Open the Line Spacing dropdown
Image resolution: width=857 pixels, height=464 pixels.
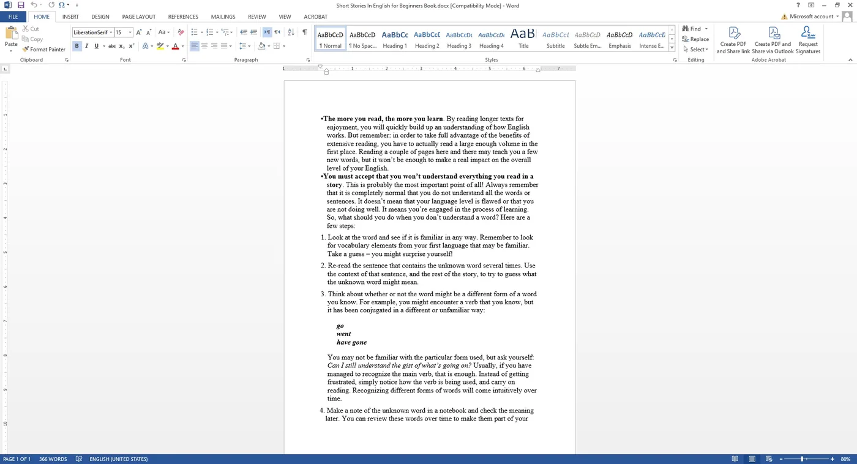point(245,46)
